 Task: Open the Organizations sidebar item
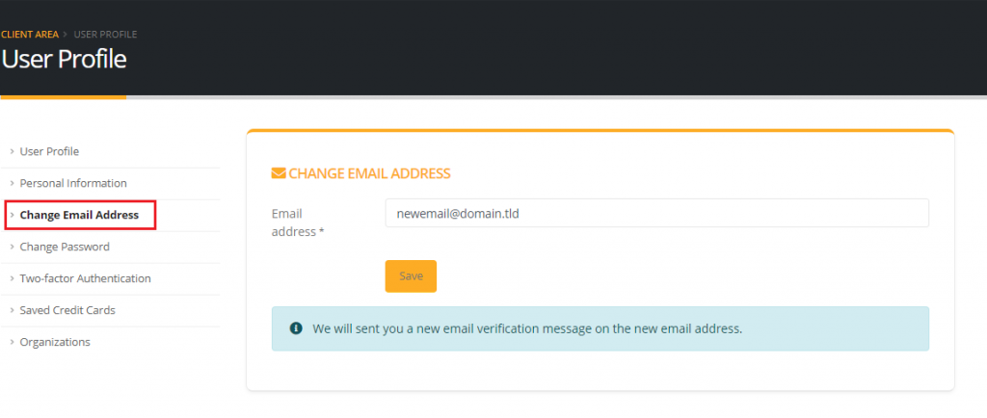[x=55, y=342]
